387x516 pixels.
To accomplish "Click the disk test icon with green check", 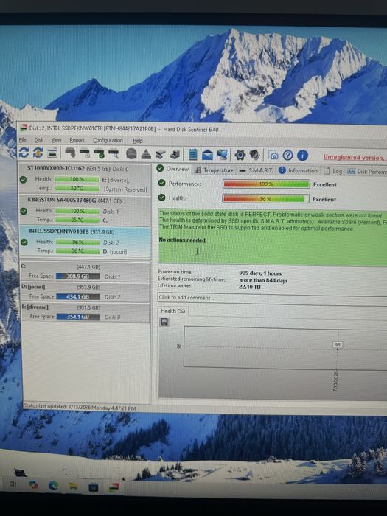I will pos(99,153).
